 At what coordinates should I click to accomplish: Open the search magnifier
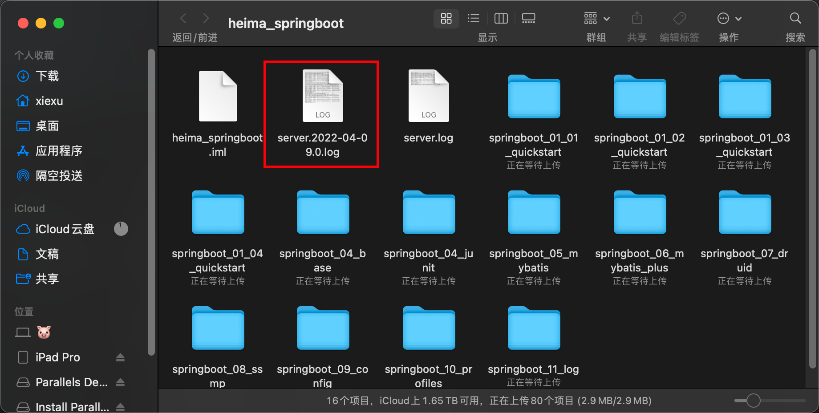(795, 18)
